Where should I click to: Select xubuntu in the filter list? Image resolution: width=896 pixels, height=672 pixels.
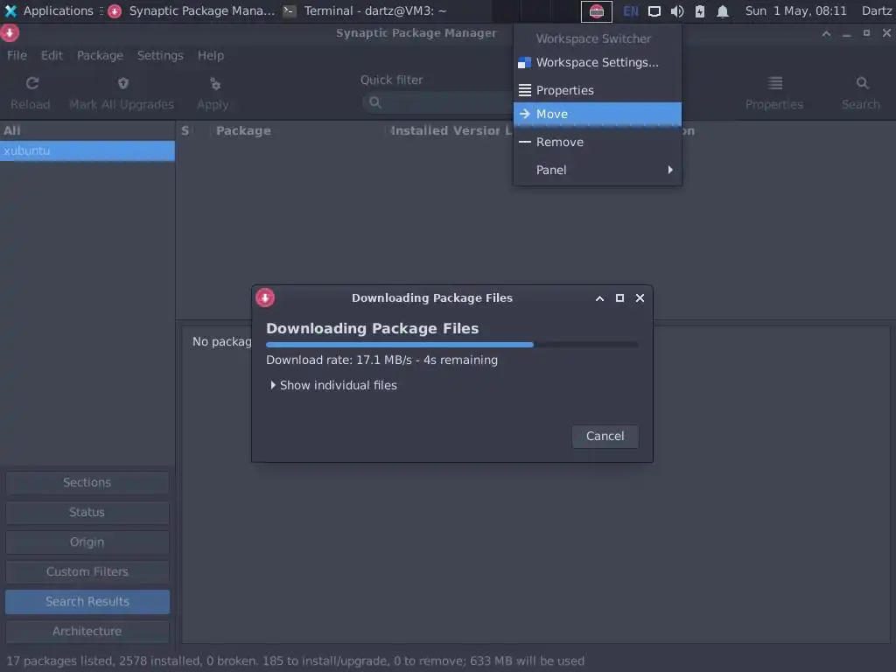click(87, 150)
